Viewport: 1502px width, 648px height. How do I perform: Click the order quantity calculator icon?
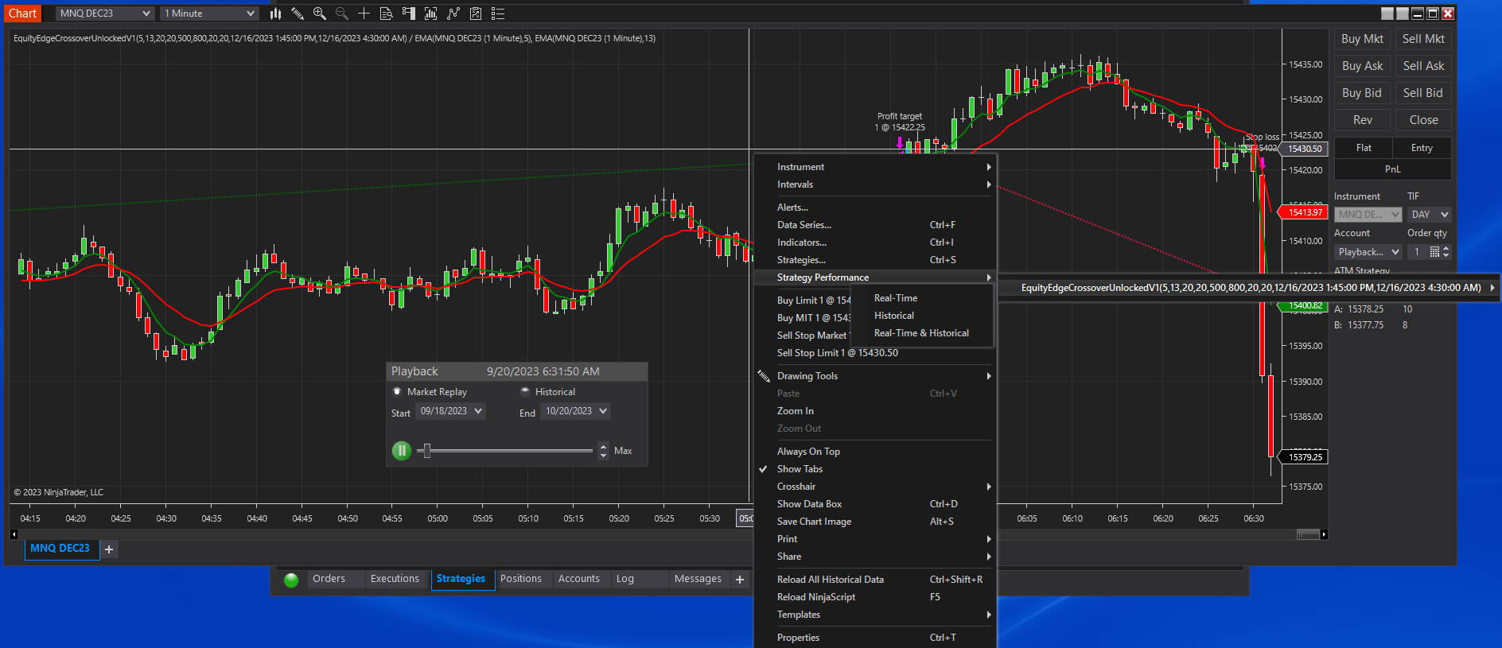tap(1434, 252)
